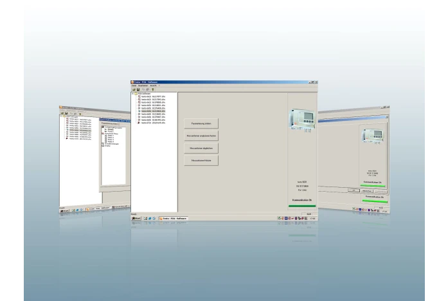The height and width of the screenshot is (301, 448).
Task: Click the Abbrechen button in right window dialog
Action: tap(367, 191)
